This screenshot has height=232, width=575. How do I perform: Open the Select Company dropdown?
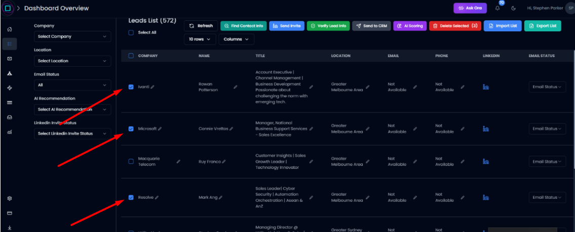click(x=72, y=36)
